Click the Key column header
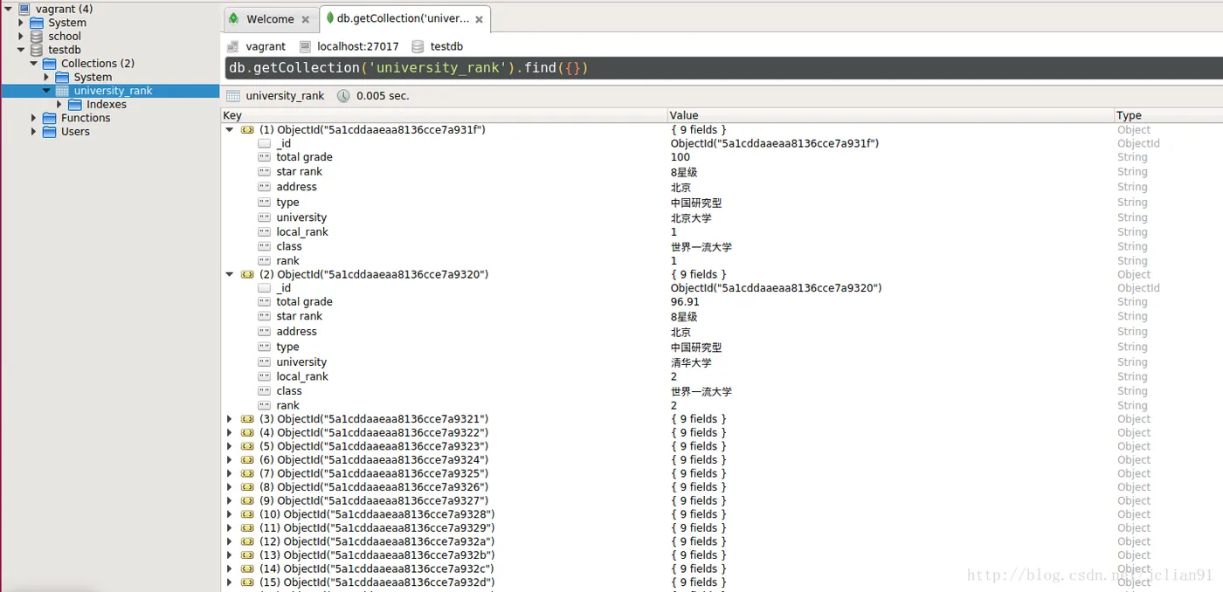The height and width of the screenshot is (592, 1223). (444, 115)
